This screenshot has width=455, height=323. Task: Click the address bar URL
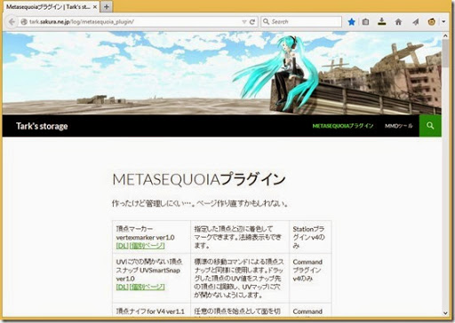pos(82,22)
